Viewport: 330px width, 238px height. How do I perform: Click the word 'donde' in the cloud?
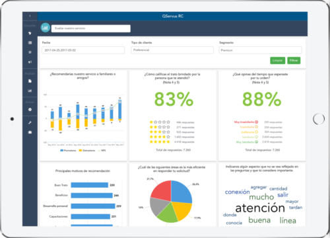(230, 215)
